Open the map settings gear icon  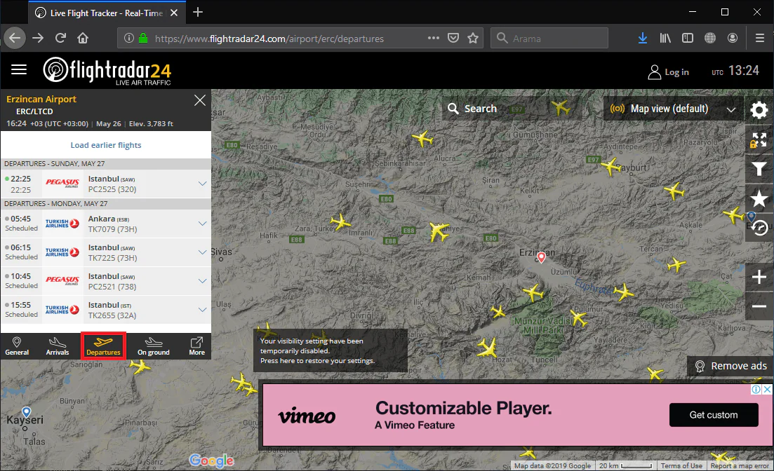[759, 110]
